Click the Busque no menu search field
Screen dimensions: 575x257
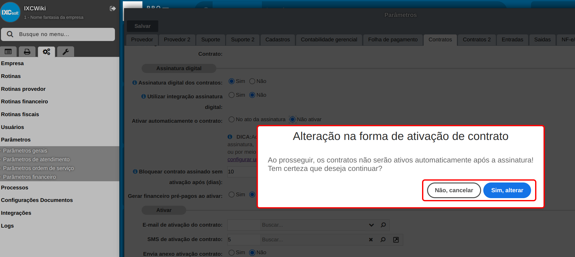pyautogui.click(x=58, y=34)
